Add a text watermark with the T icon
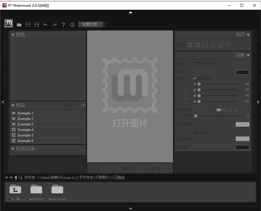This screenshot has width=261, height=211. [190, 45]
